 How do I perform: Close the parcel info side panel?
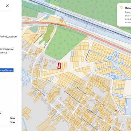click(x=7, y=6)
